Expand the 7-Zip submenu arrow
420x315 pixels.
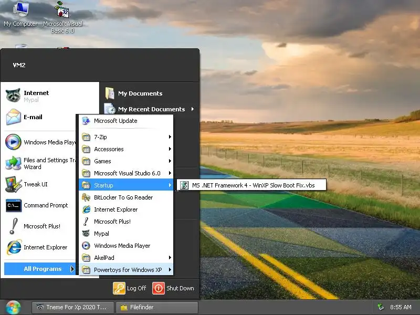click(170, 137)
